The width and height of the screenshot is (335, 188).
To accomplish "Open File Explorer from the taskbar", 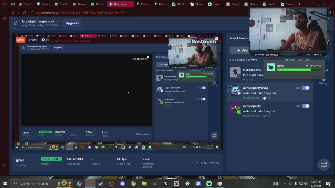I will click(144, 184).
